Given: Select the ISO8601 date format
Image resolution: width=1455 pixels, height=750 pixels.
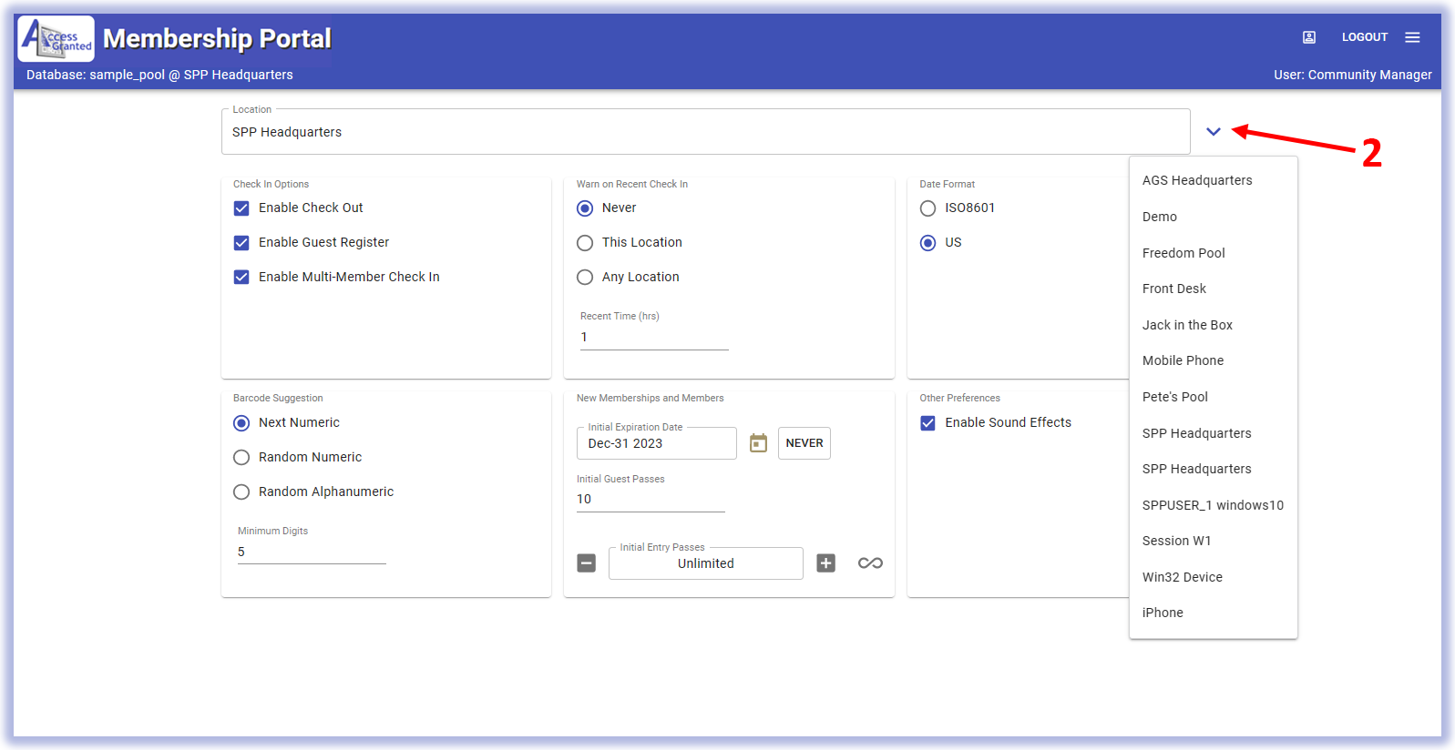Looking at the screenshot, I should [x=927, y=208].
